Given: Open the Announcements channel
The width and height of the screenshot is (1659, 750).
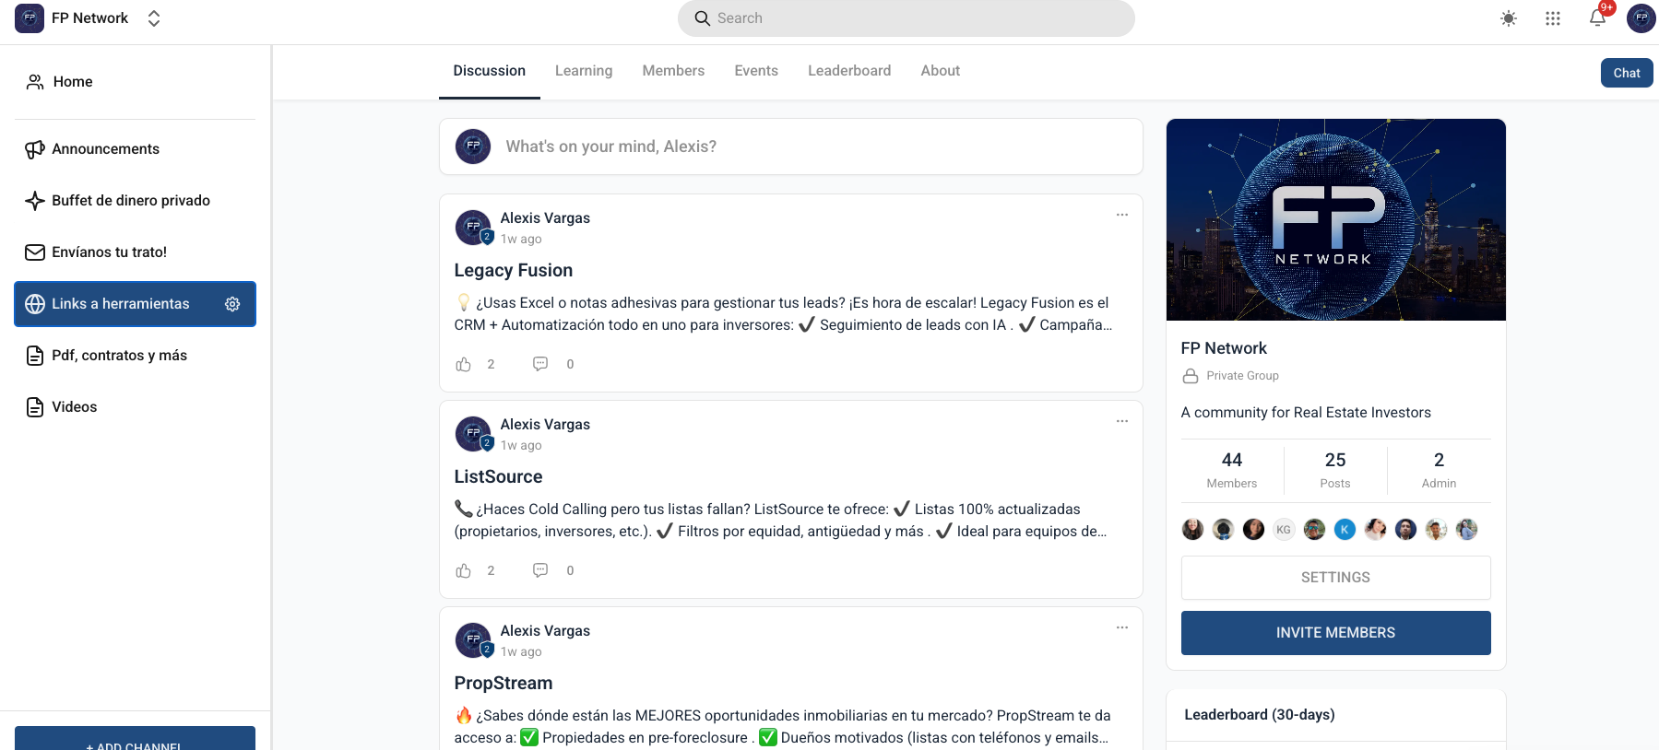Looking at the screenshot, I should pyautogui.click(x=136, y=149).
